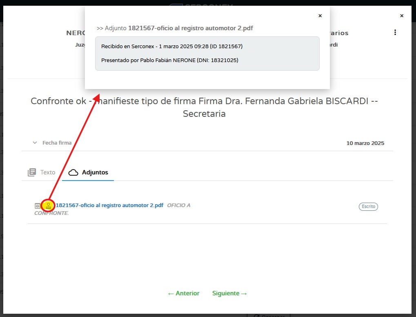This screenshot has width=416, height=317.
Task: Open 1821567-oficio al registro automotor 2.pdf link
Action: pos(109,205)
